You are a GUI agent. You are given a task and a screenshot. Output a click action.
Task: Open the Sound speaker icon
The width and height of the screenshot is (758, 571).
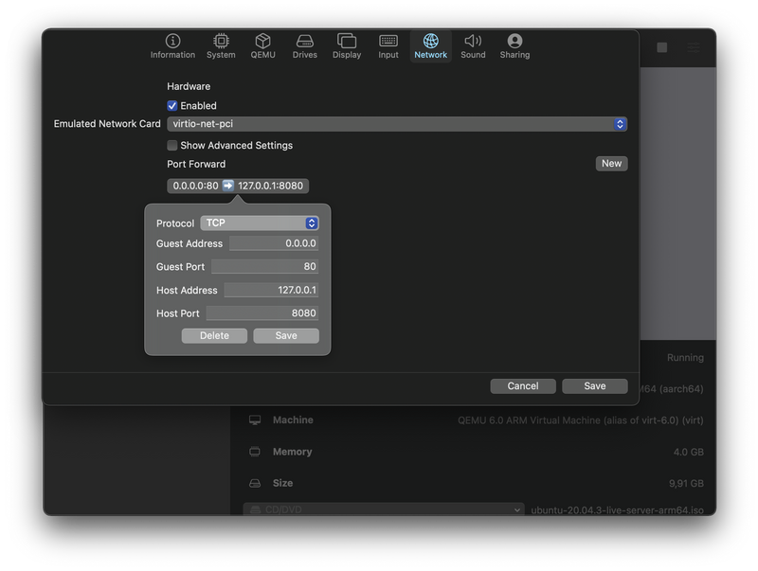pyautogui.click(x=473, y=42)
